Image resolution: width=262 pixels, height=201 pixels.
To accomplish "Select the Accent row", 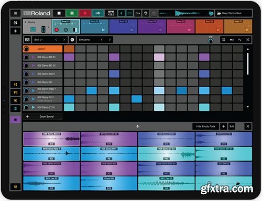I will [x=42, y=49].
